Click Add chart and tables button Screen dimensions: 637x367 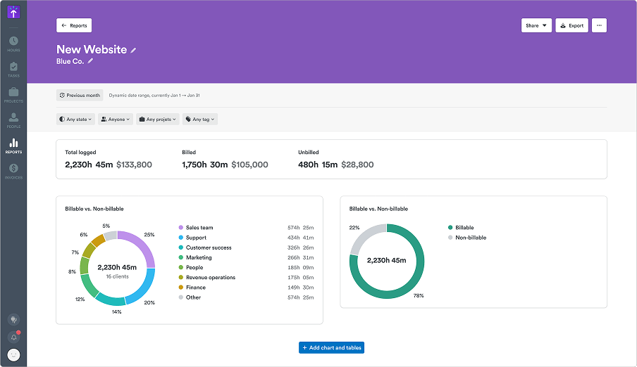coord(331,347)
